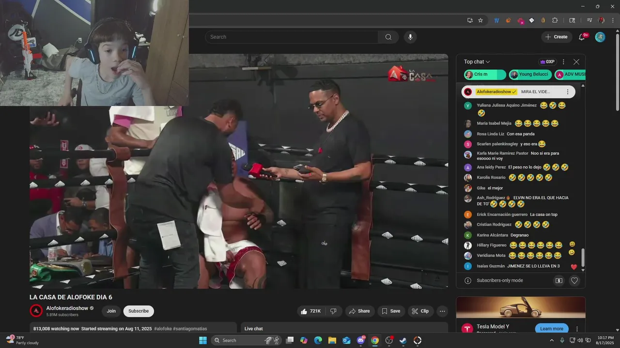The image size is (620, 348).
Task: Close the live chat panel
Action: tap(576, 62)
